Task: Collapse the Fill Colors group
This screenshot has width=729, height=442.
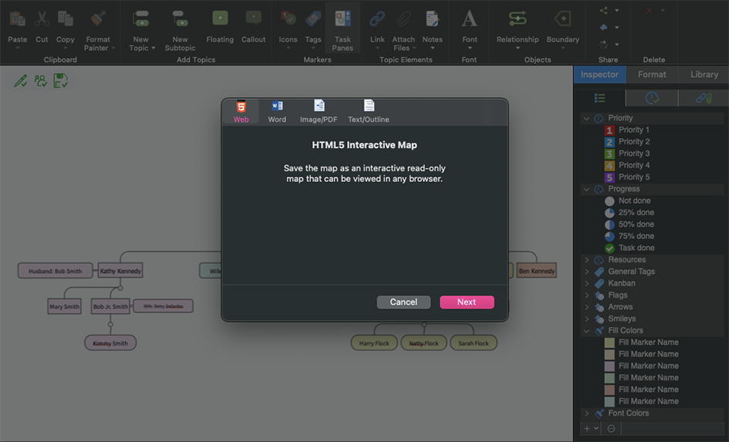Action: (587, 331)
